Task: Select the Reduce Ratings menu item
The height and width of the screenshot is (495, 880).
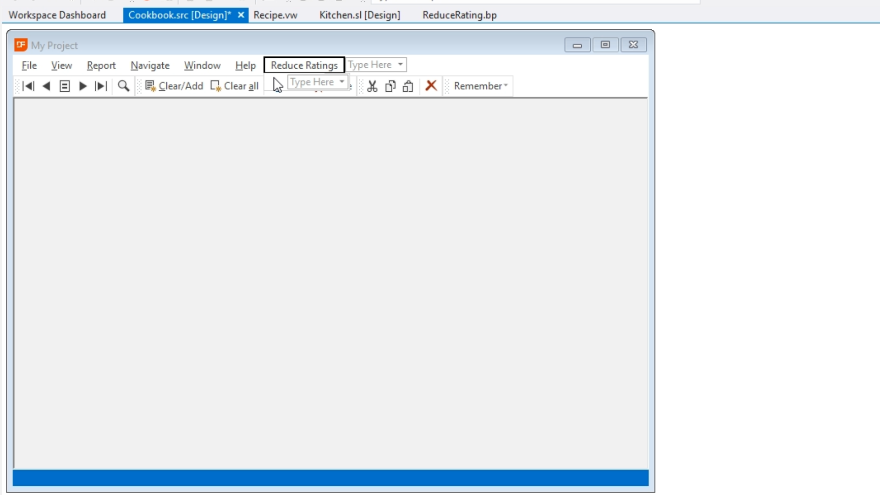Action: tap(304, 66)
